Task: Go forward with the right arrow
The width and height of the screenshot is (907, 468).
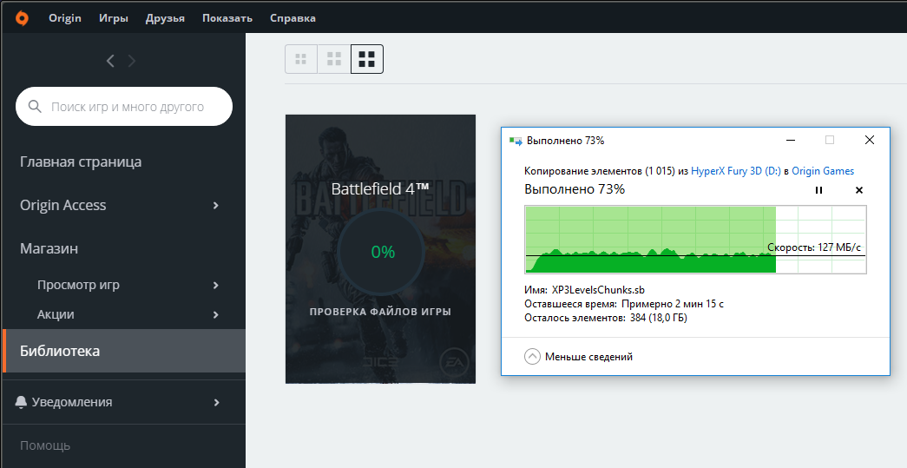Action: [132, 60]
